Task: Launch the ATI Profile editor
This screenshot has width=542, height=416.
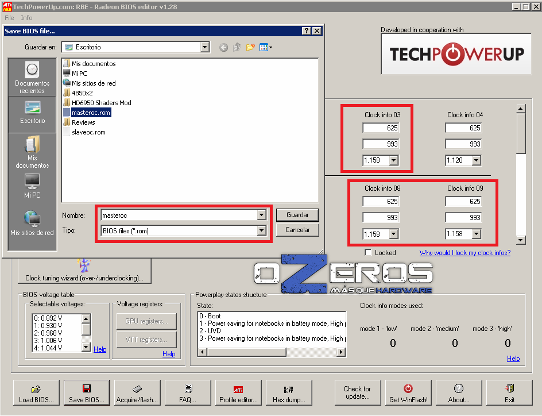Action: pyautogui.click(x=238, y=392)
